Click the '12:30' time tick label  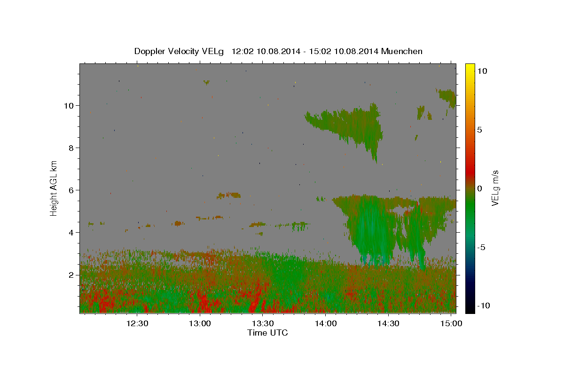[x=138, y=323]
